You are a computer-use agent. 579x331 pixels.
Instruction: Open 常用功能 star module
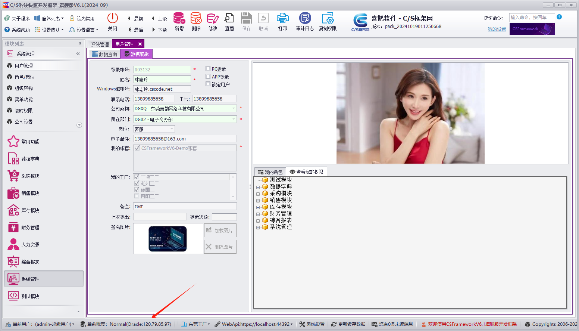(x=44, y=142)
